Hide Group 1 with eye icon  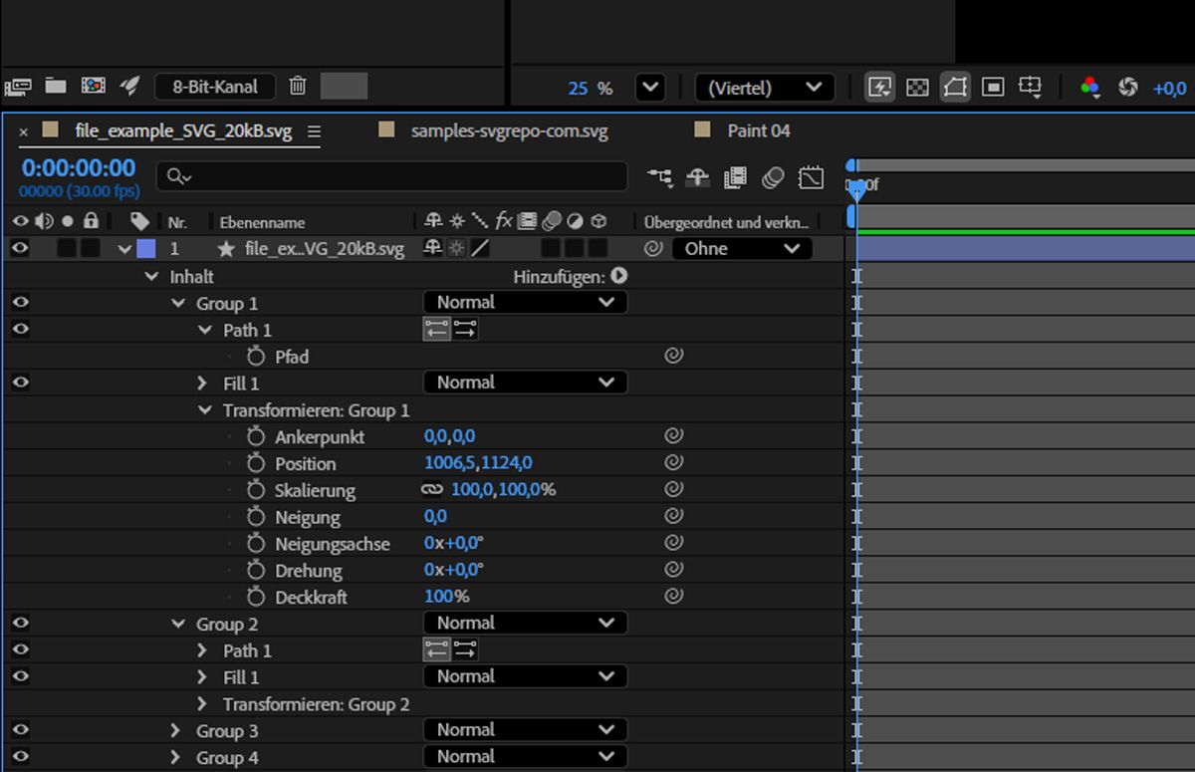coord(20,303)
